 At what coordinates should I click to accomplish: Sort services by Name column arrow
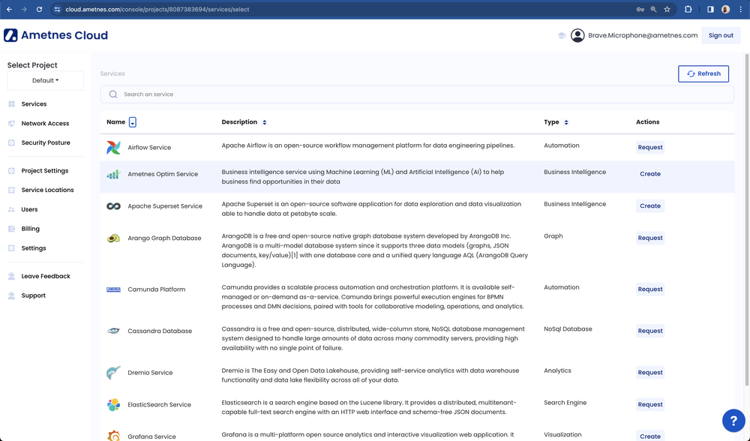pos(133,122)
